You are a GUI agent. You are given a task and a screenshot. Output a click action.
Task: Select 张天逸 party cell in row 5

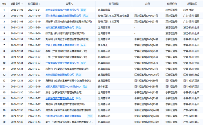click(65, 33)
